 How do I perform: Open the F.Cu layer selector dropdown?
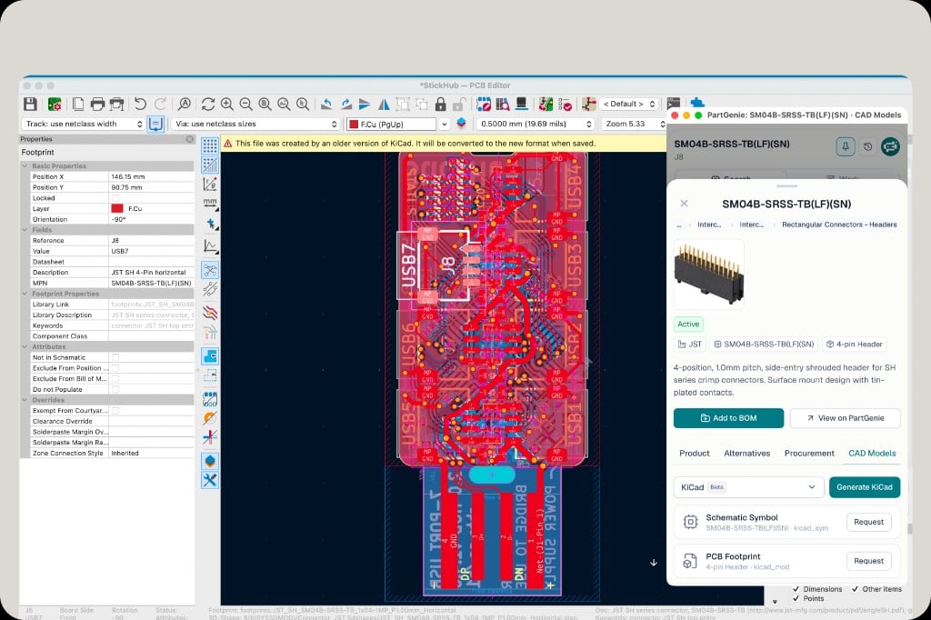click(x=397, y=125)
